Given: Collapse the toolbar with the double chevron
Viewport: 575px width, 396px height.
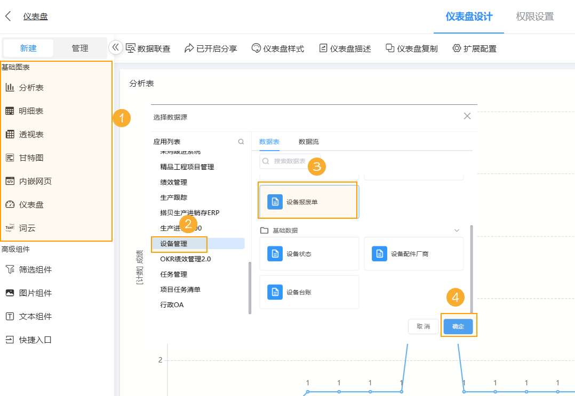Looking at the screenshot, I should pyautogui.click(x=116, y=47).
